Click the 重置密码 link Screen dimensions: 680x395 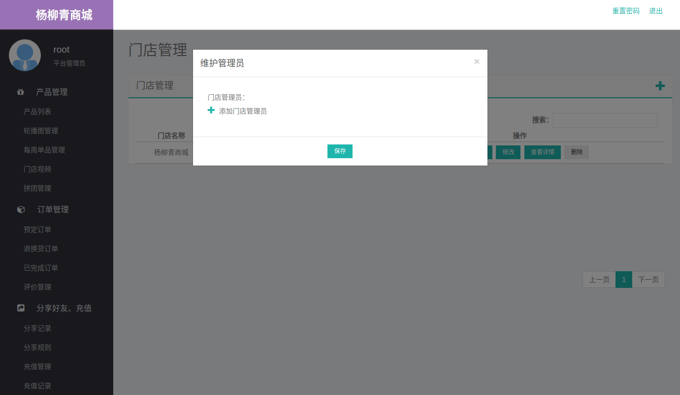coord(625,11)
